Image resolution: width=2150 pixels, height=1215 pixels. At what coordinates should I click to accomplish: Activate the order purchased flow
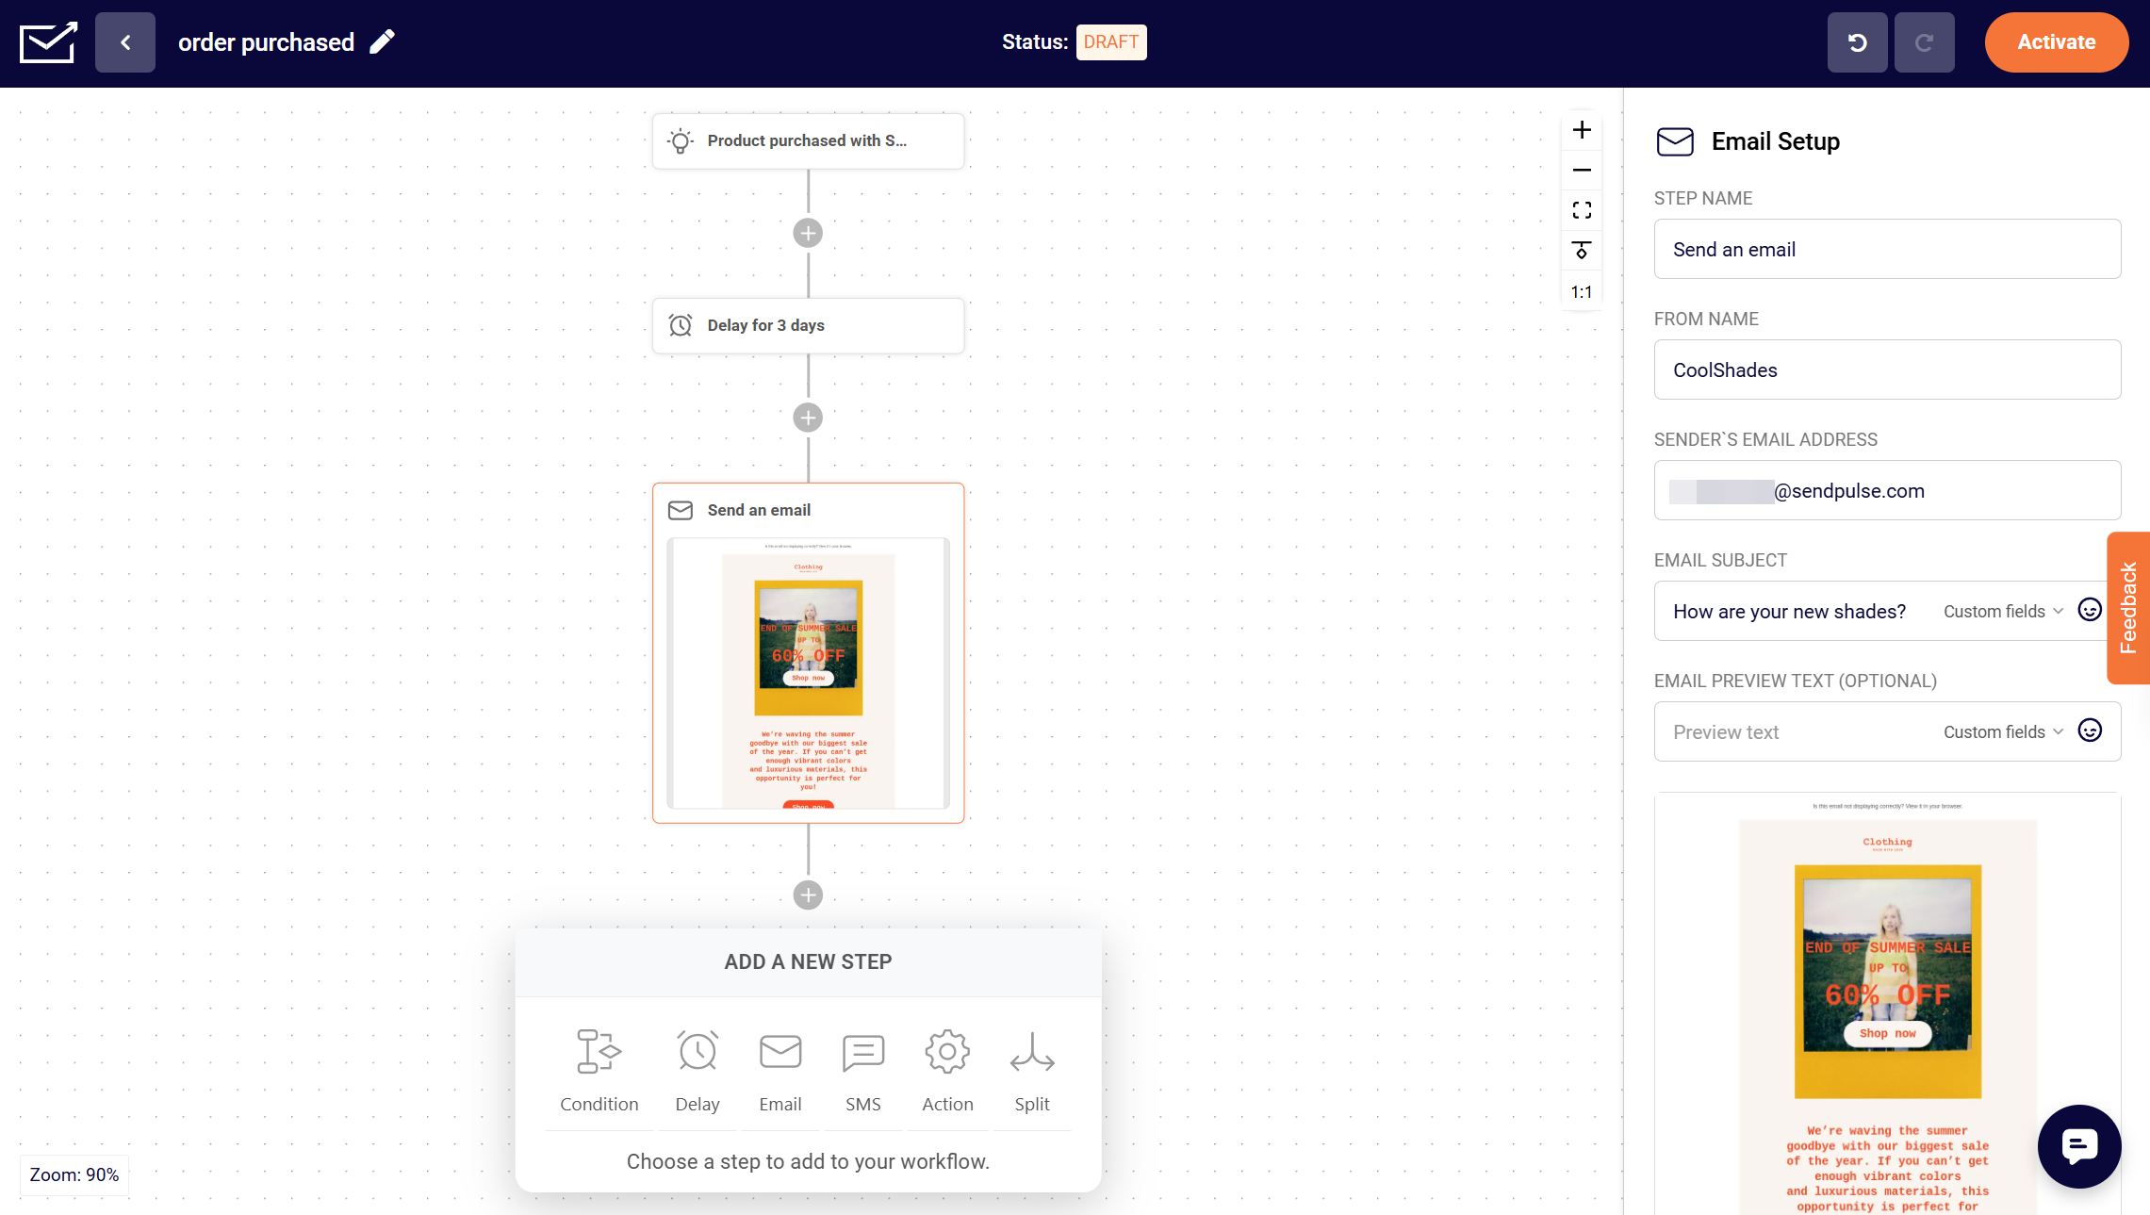pos(2056,42)
